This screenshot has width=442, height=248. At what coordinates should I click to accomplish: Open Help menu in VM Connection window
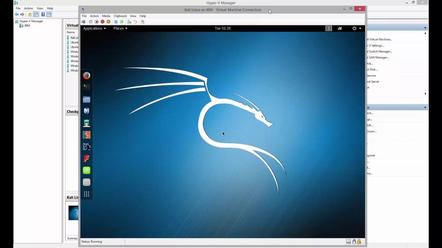pyautogui.click(x=143, y=16)
